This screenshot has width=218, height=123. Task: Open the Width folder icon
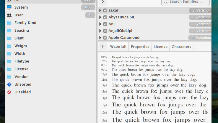point(9,54)
